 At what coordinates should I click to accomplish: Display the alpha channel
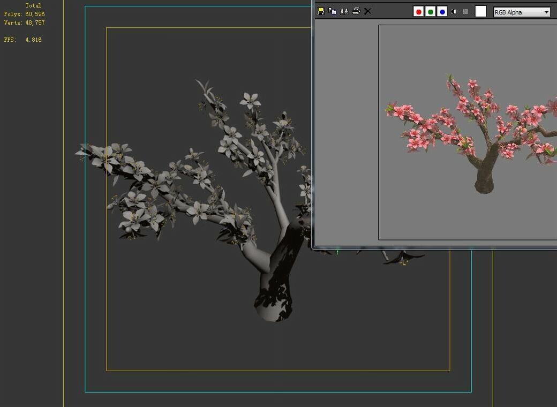[x=465, y=11]
